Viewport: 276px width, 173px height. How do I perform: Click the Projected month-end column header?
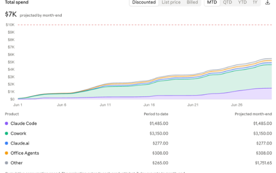[x=253, y=114]
